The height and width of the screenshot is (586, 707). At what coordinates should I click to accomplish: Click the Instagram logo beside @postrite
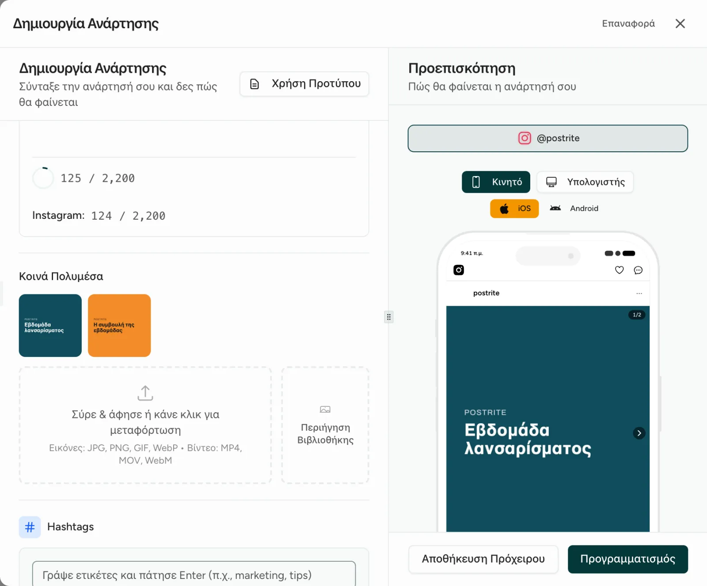pyautogui.click(x=525, y=138)
